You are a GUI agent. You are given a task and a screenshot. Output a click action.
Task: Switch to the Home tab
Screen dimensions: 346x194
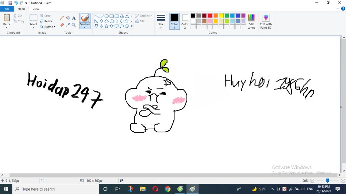pyautogui.click(x=21, y=9)
